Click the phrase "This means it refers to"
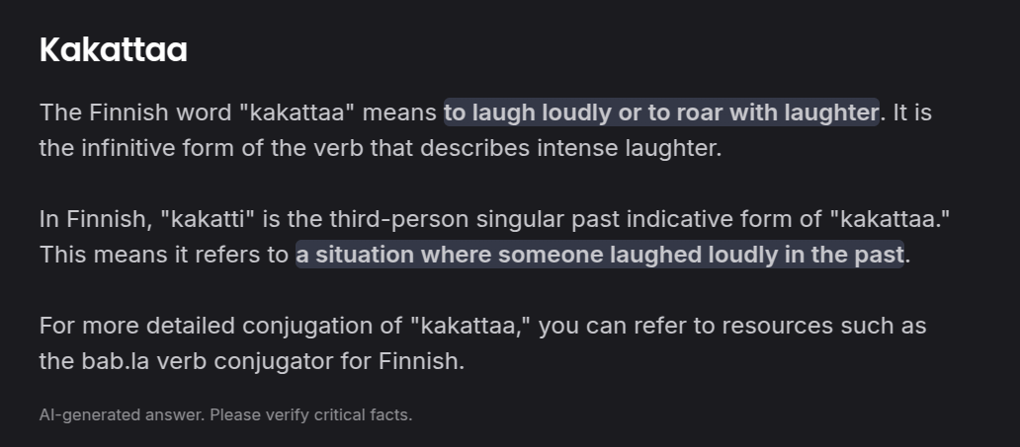Image resolution: width=1020 pixels, height=447 pixels. pos(163,255)
